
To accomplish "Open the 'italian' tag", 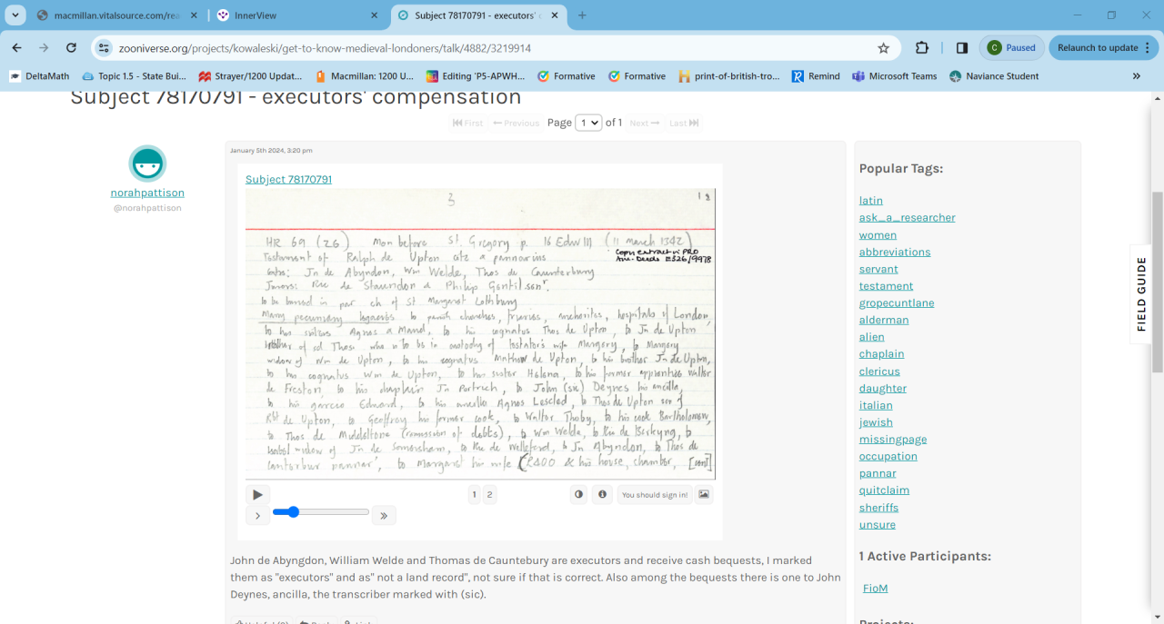I will pos(876,405).
